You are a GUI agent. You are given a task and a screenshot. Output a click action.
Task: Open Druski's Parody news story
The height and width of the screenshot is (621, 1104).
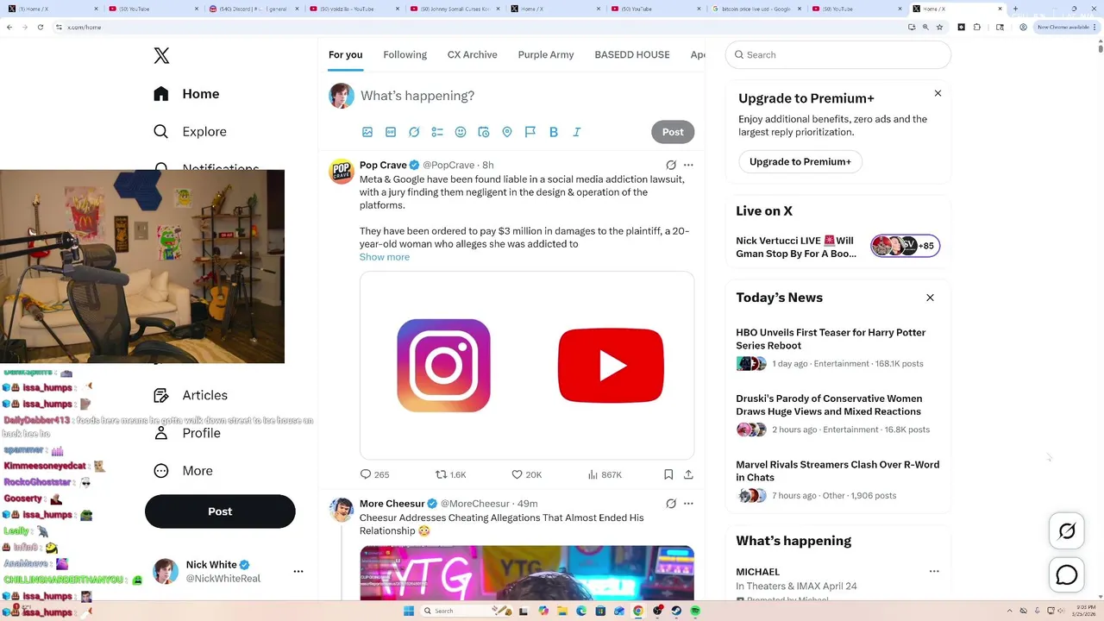tap(837, 414)
